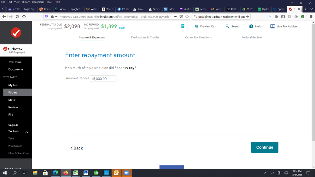Show hidden system tray icons
This screenshot has height=177, width=315.
(265, 173)
